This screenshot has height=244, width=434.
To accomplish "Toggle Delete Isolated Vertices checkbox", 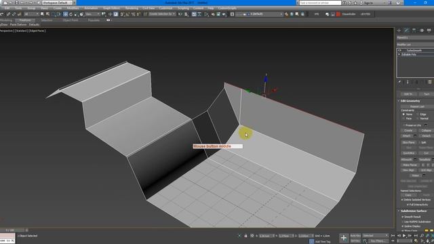I will [x=402, y=200].
